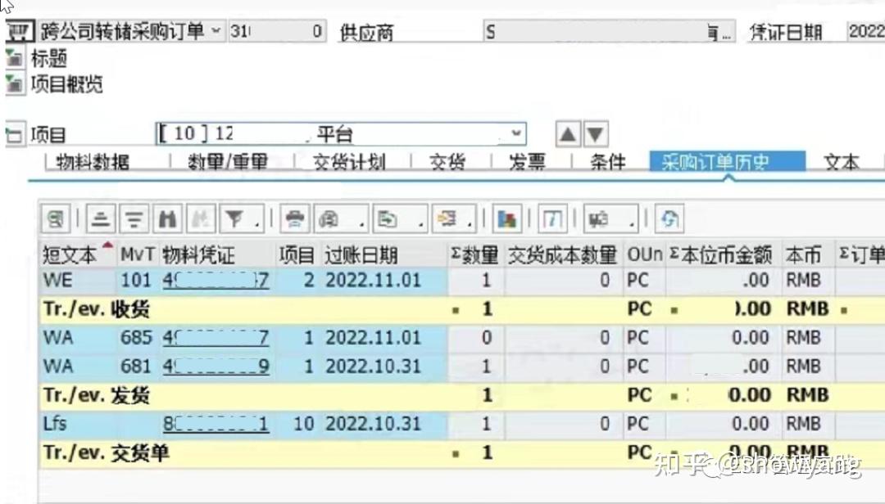The width and height of the screenshot is (885, 504).
Task: Display the history as a graphic chart
Action: click(508, 218)
